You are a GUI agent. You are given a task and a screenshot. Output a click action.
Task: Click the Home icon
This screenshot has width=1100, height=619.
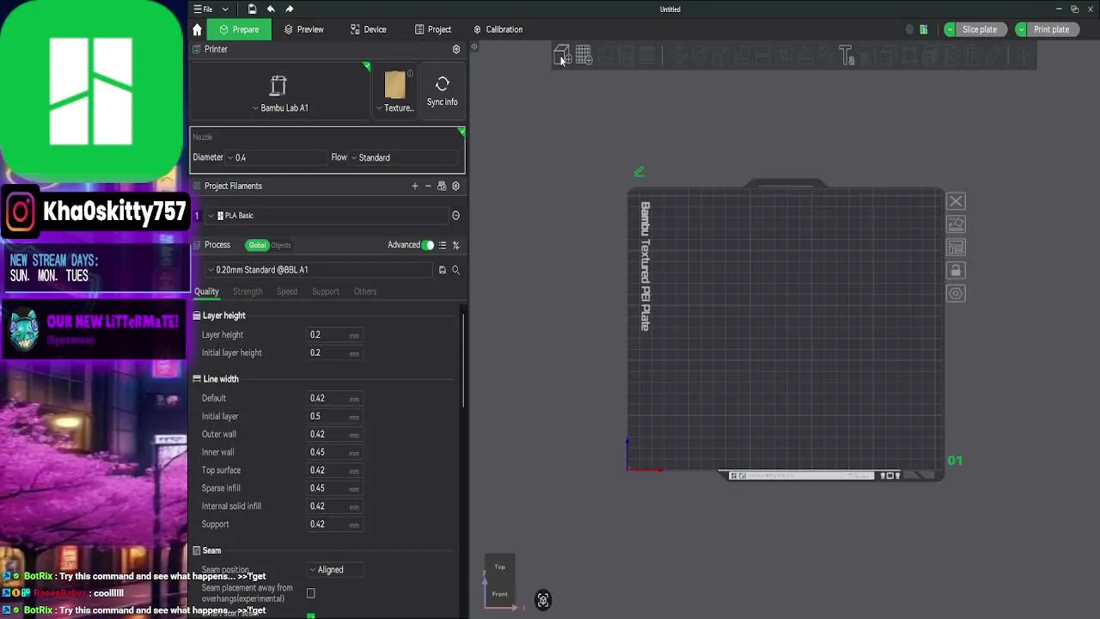point(197,29)
